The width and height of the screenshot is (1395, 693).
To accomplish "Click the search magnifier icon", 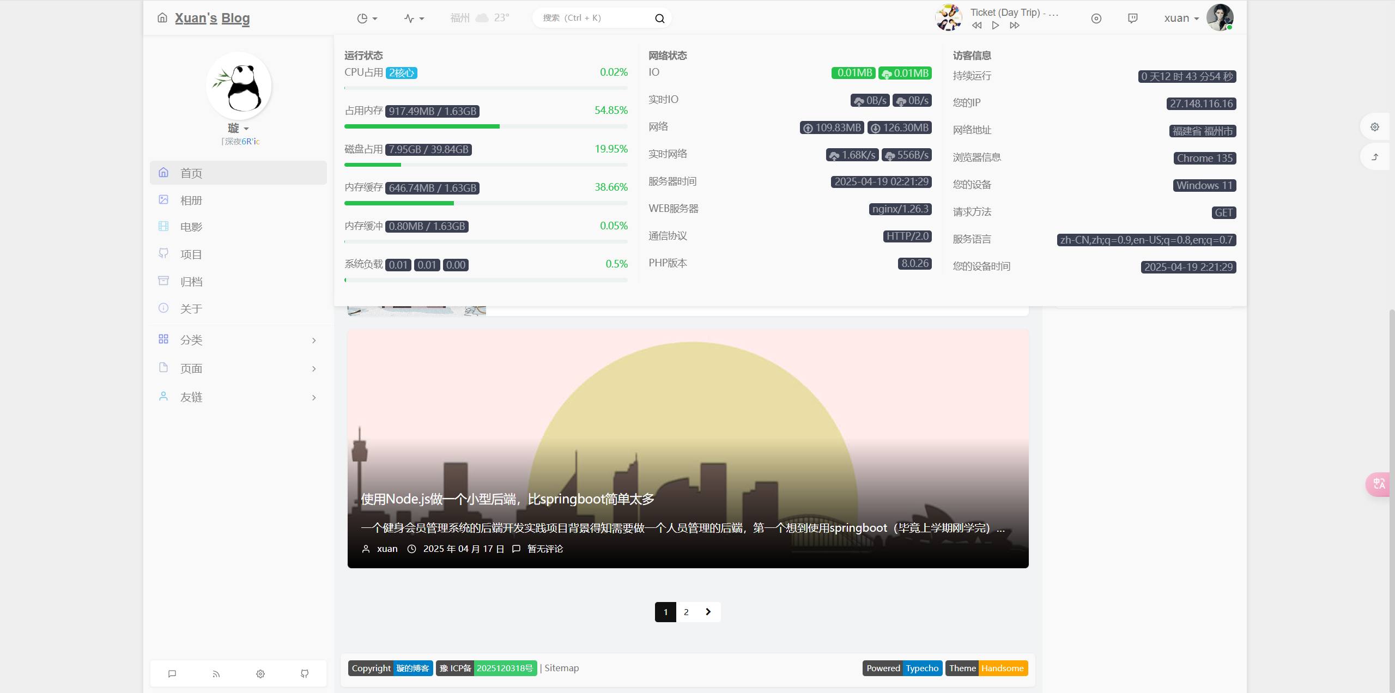I will tap(659, 19).
